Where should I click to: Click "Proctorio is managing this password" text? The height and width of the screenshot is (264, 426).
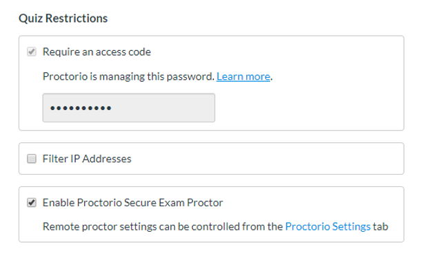pos(128,76)
